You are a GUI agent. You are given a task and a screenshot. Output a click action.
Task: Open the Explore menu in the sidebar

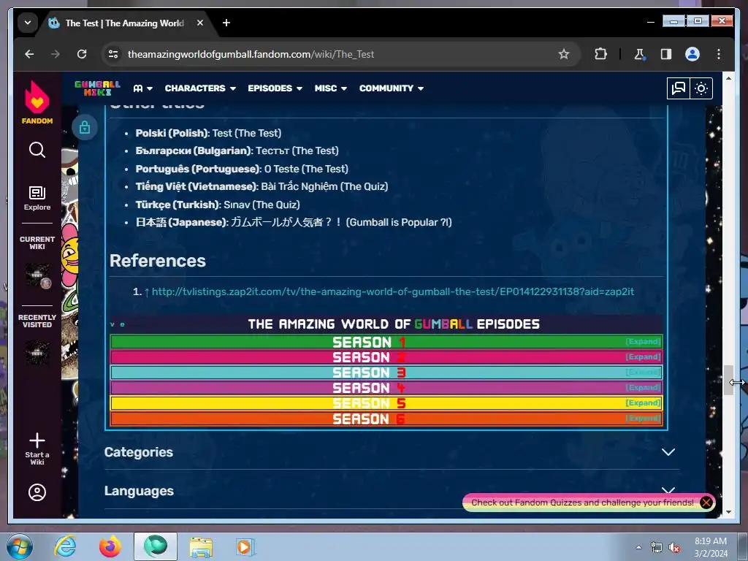coord(37,198)
